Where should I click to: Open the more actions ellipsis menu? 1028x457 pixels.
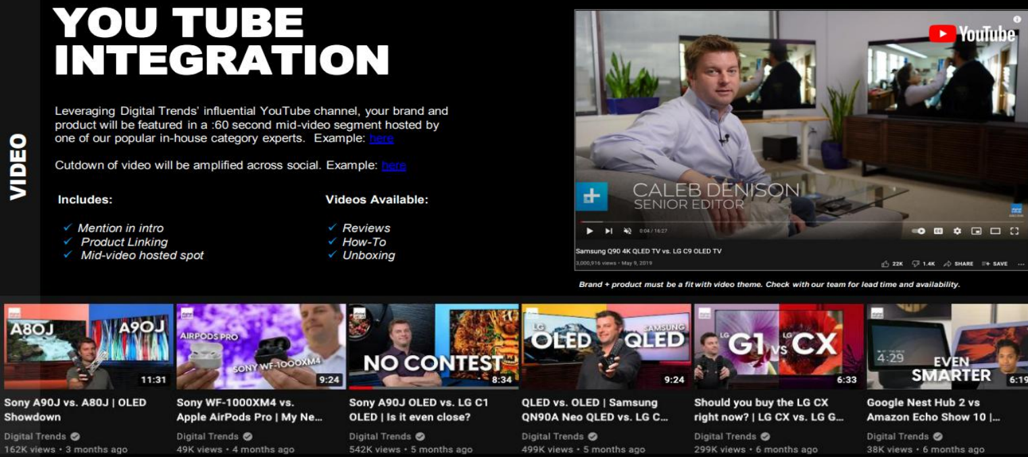[x=1021, y=264]
